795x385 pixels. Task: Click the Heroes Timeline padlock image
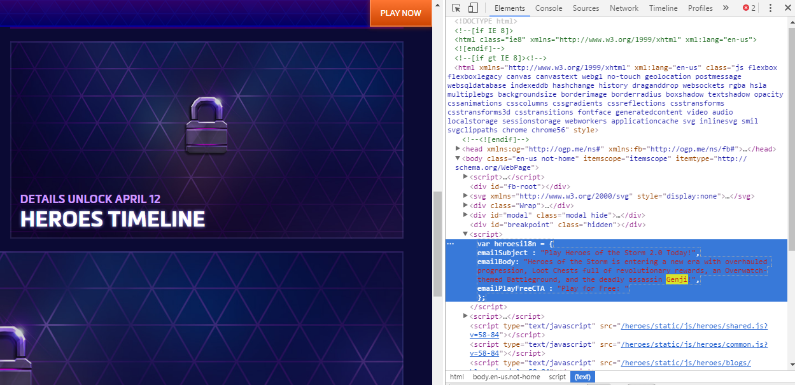click(x=207, y=125)
